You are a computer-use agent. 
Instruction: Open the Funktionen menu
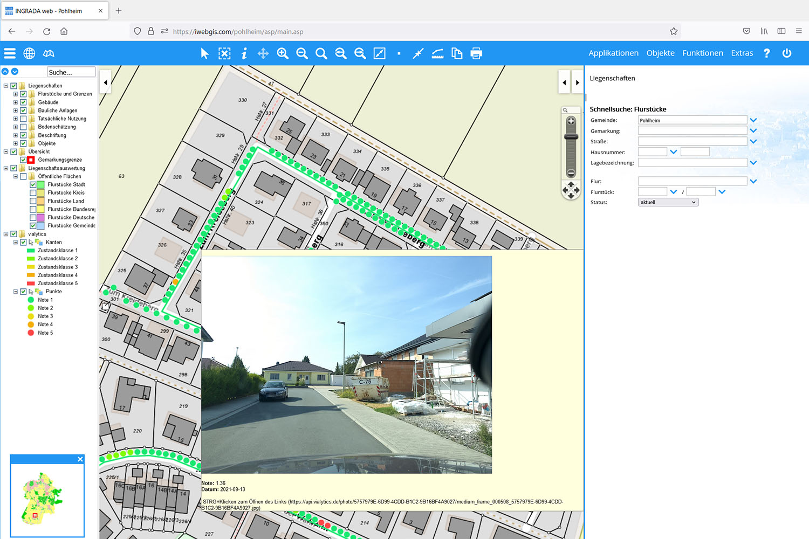coord(702,53)
